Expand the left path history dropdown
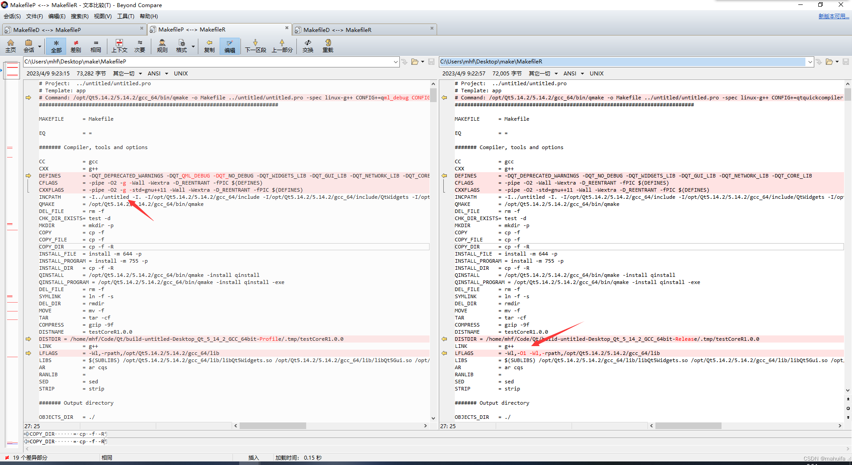This screenshot has width=852, height=465. pyautogui.click(x=396, y=62)
